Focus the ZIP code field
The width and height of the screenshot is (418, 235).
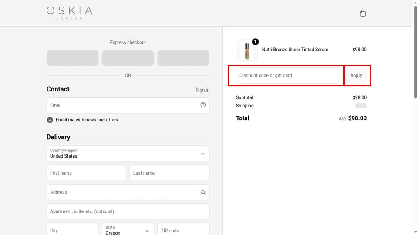pos(183,229)
